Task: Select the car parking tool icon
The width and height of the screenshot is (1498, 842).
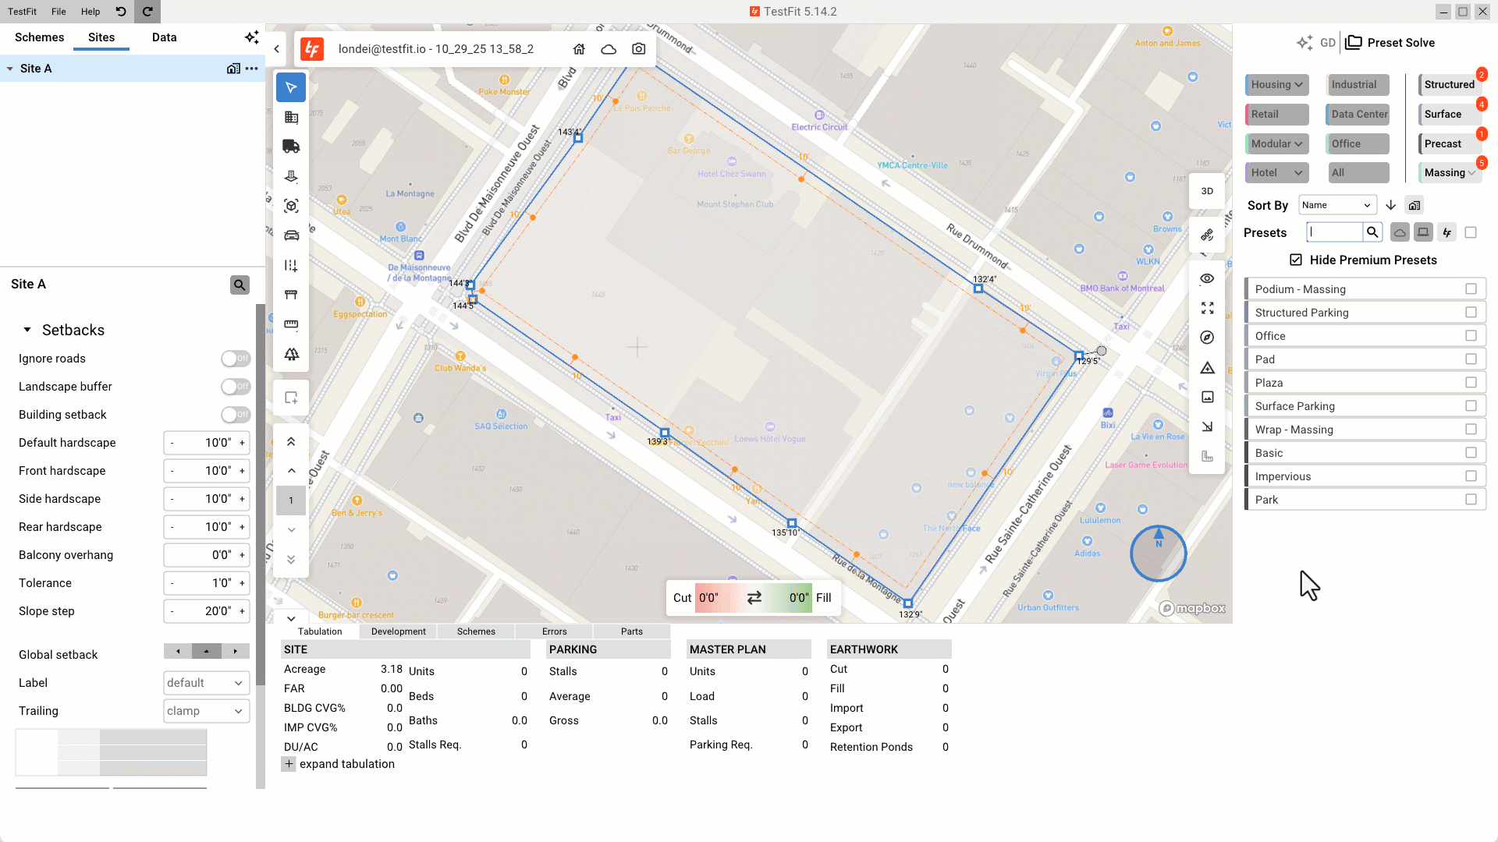Action: [291, 235]
